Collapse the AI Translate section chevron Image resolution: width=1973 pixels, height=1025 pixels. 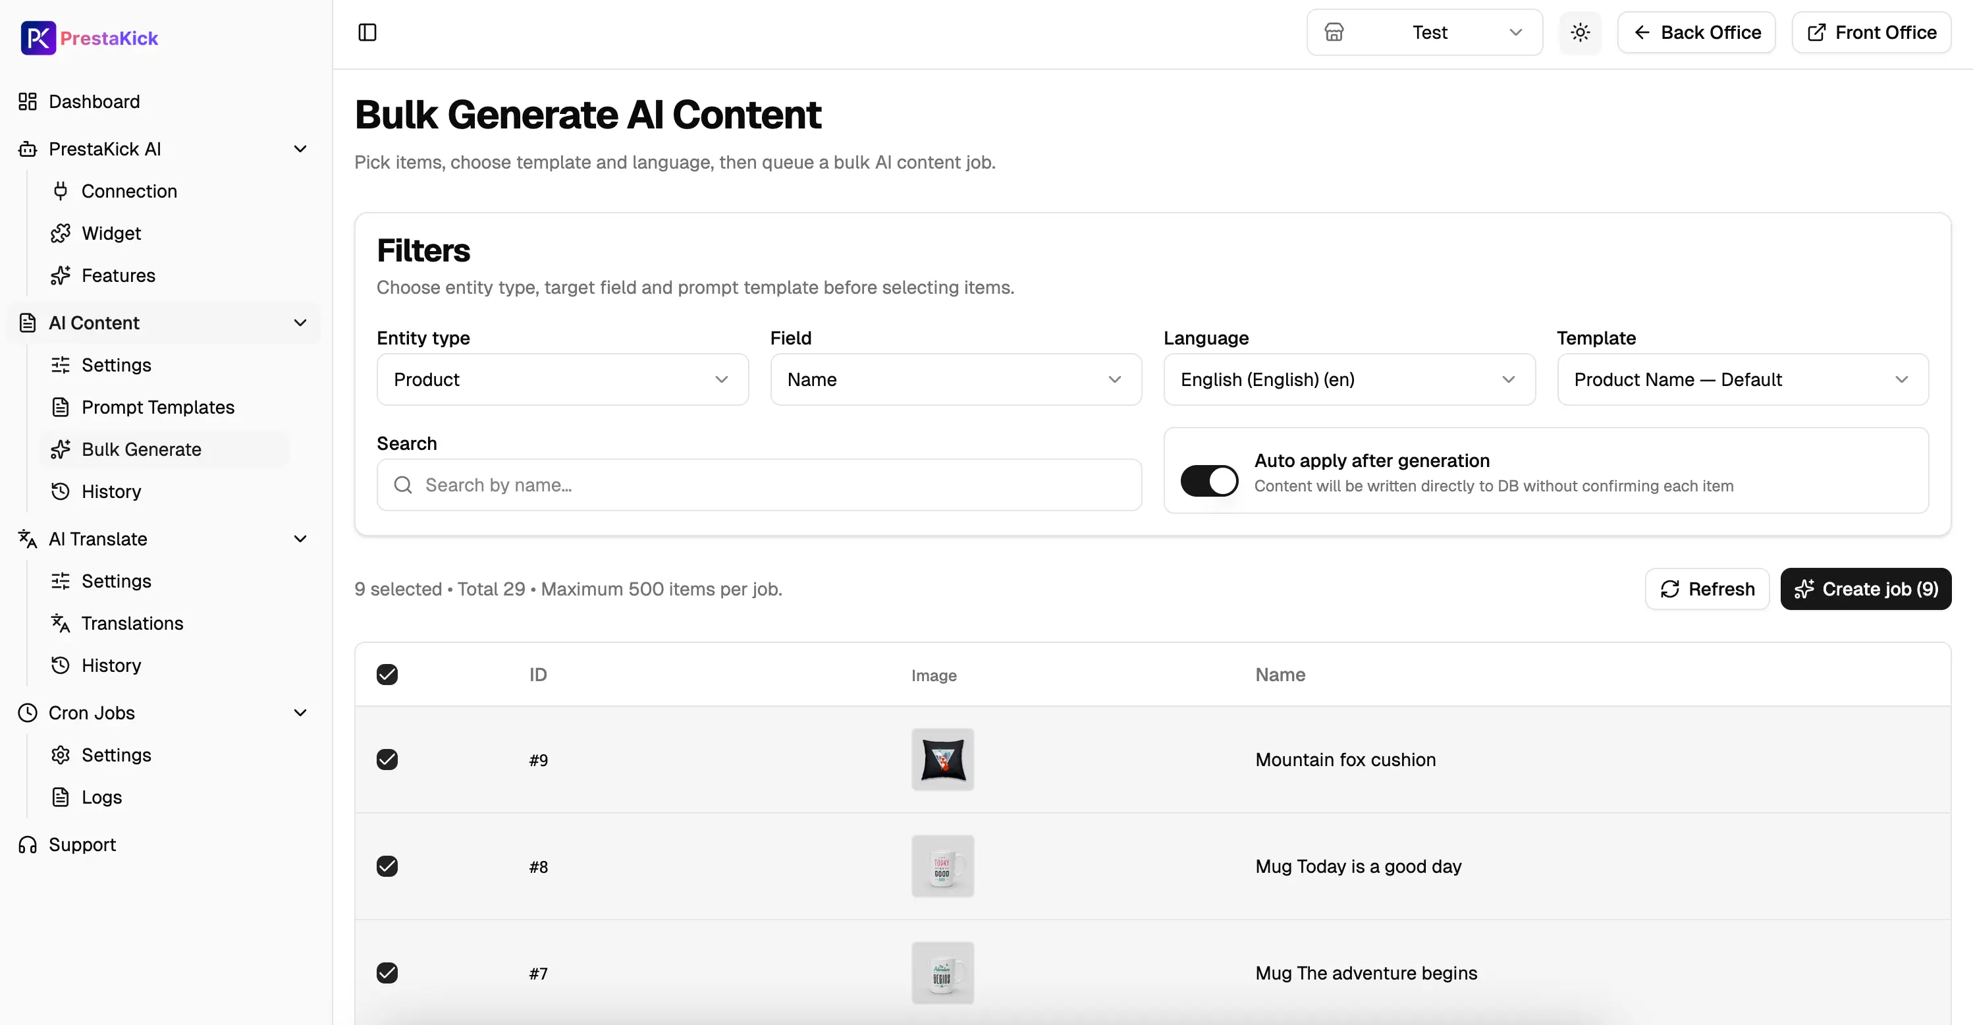300,539
